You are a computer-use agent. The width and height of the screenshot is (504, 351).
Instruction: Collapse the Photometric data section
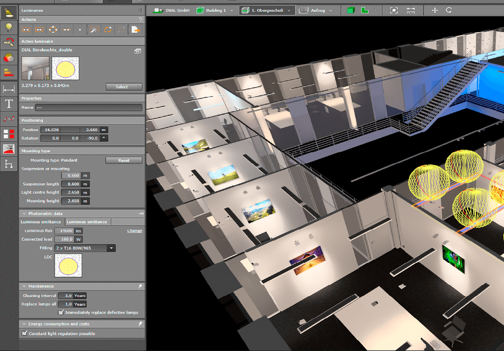point(24,214)
